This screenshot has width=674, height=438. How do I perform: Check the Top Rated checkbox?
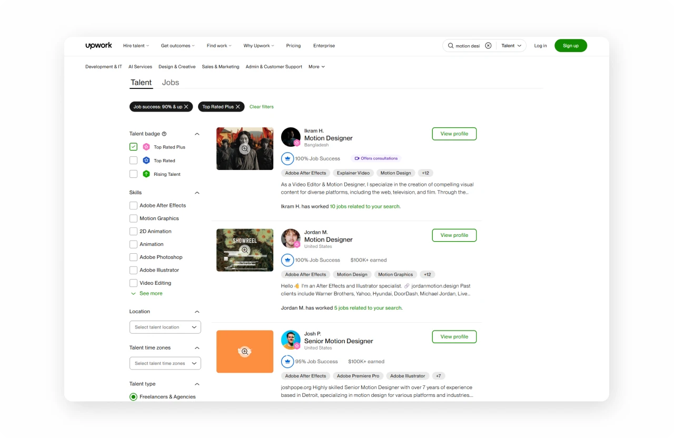coord(133,161)
